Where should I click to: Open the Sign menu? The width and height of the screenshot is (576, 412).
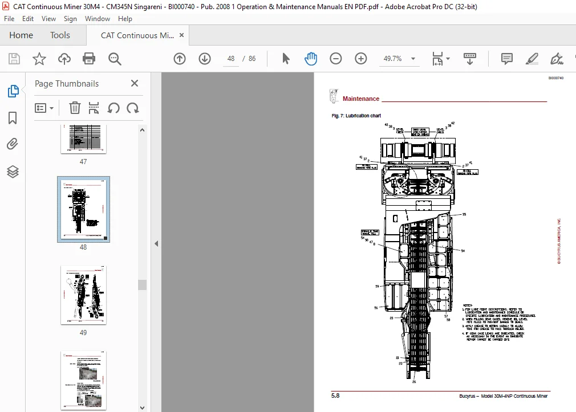(70, 19)
